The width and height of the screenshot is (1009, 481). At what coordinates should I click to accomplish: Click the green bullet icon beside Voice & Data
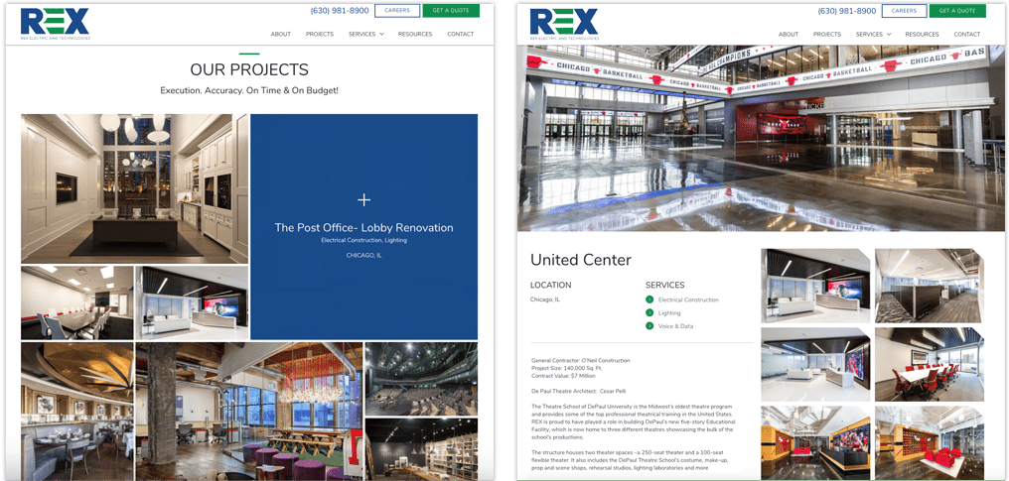click(649, 325)
